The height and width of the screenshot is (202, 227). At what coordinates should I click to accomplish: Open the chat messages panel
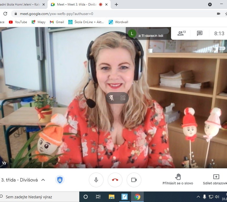coord(200,33)
